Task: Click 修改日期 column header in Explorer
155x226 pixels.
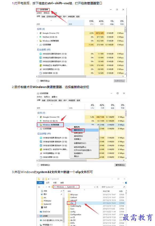Action: click(106, 191)
